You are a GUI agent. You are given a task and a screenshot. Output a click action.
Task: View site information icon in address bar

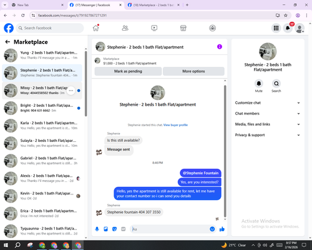33,15
